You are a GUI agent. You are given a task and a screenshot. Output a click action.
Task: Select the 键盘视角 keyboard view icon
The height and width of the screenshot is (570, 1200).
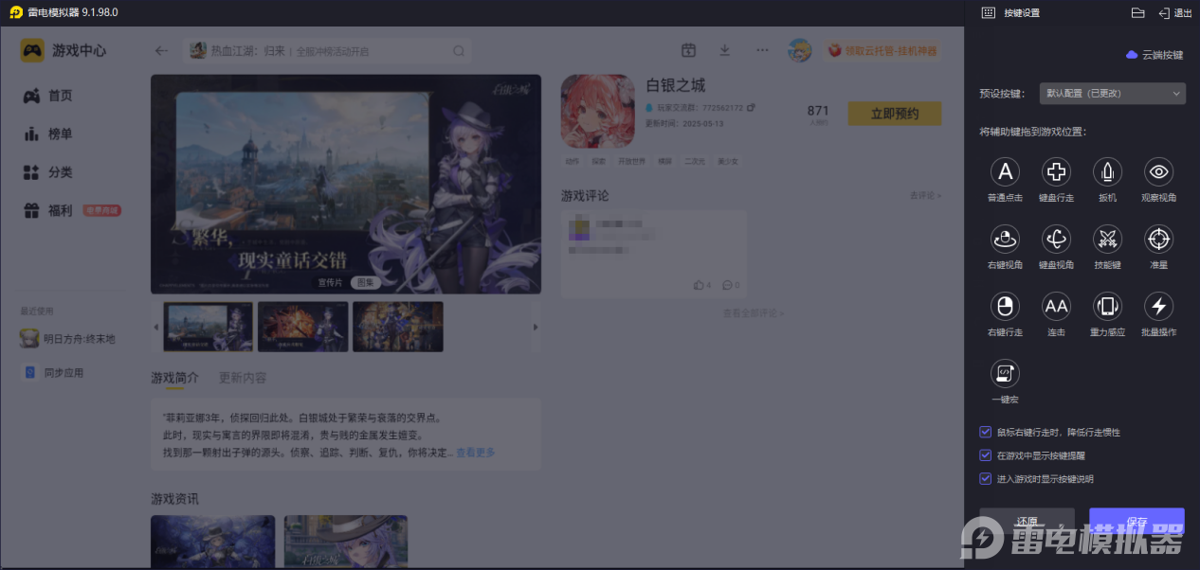1056,239
